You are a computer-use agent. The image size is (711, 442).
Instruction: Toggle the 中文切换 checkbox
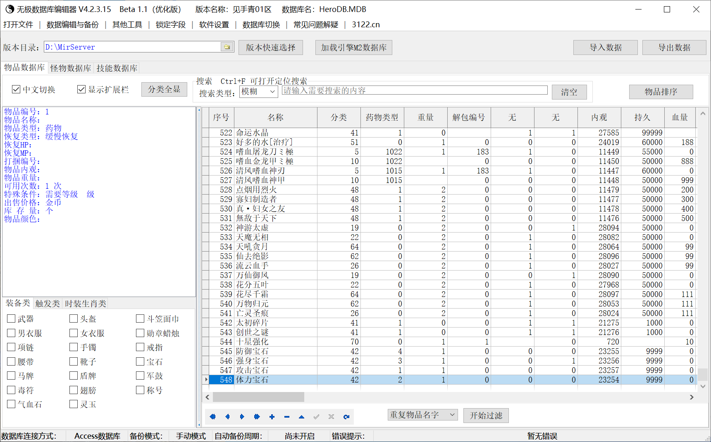pos(16,89)
